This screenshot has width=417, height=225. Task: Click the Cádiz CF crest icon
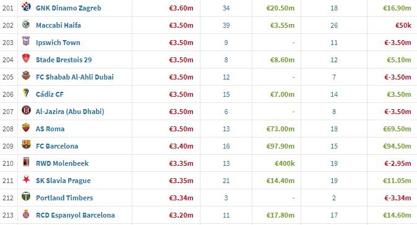pyautogui.click(x=26, y=93)
